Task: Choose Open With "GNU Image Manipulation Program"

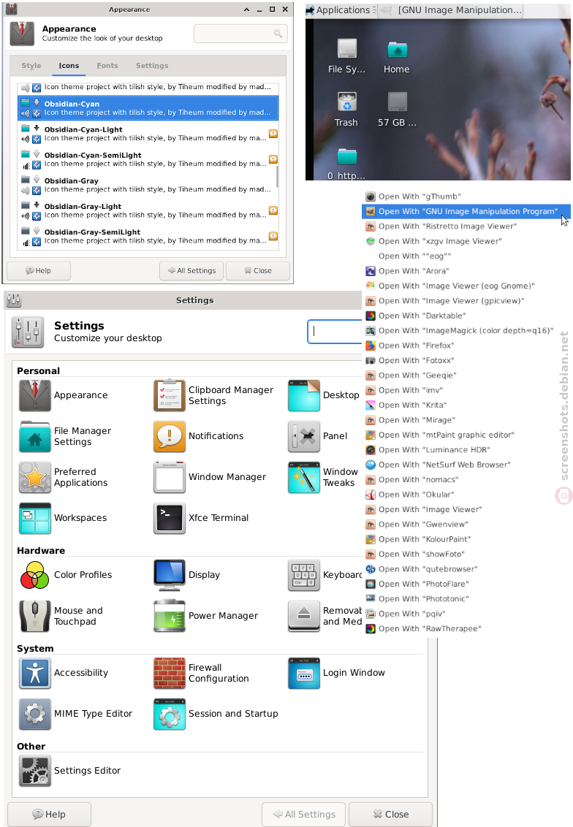Action: pos(466,211)
